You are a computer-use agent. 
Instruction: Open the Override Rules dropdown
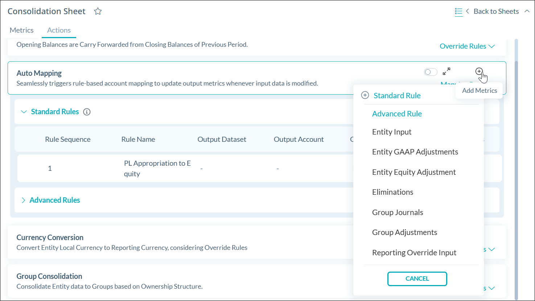point(467,46)
